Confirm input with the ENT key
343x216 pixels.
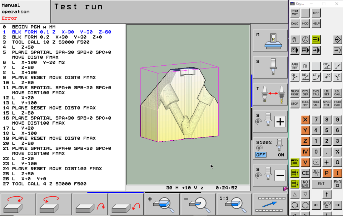(322, 184)
